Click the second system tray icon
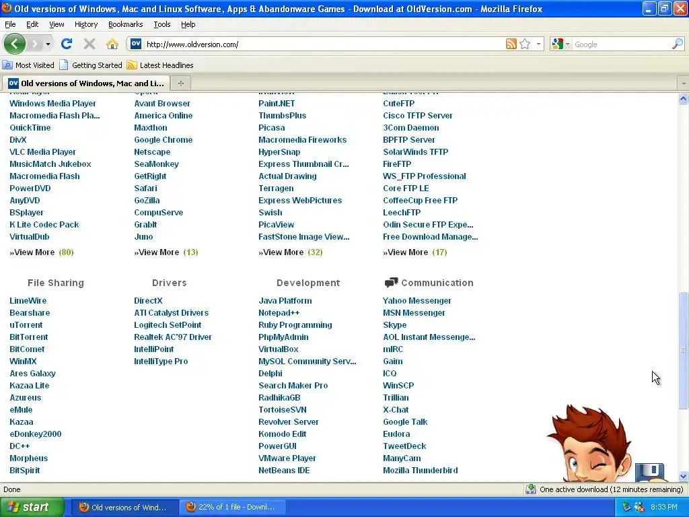 pyautogui.click(x=639, y=507)
